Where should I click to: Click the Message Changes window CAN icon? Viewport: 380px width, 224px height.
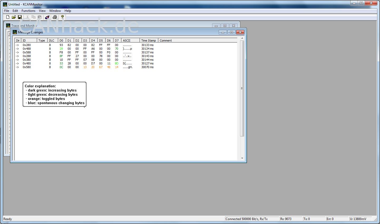point(15,32)
